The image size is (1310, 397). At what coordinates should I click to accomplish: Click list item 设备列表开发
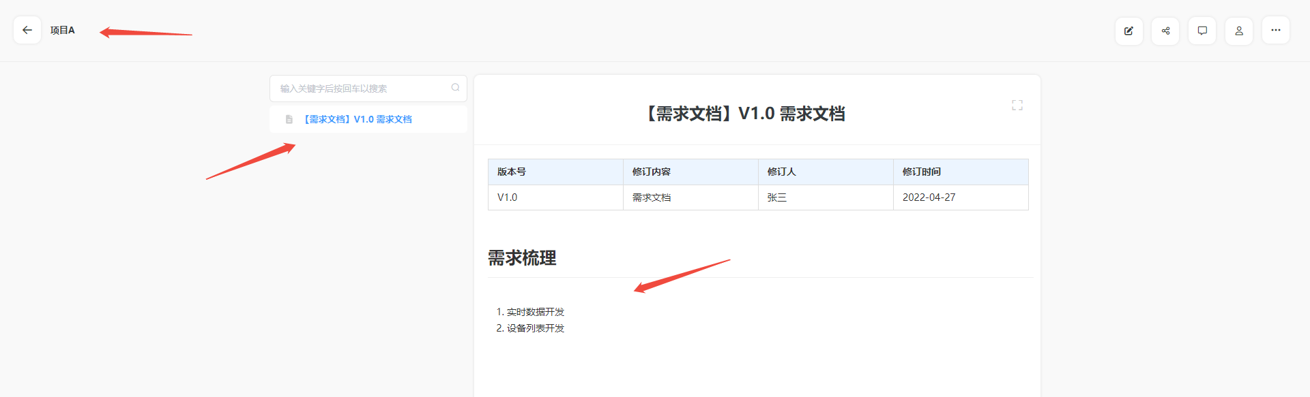pos(536,328)
